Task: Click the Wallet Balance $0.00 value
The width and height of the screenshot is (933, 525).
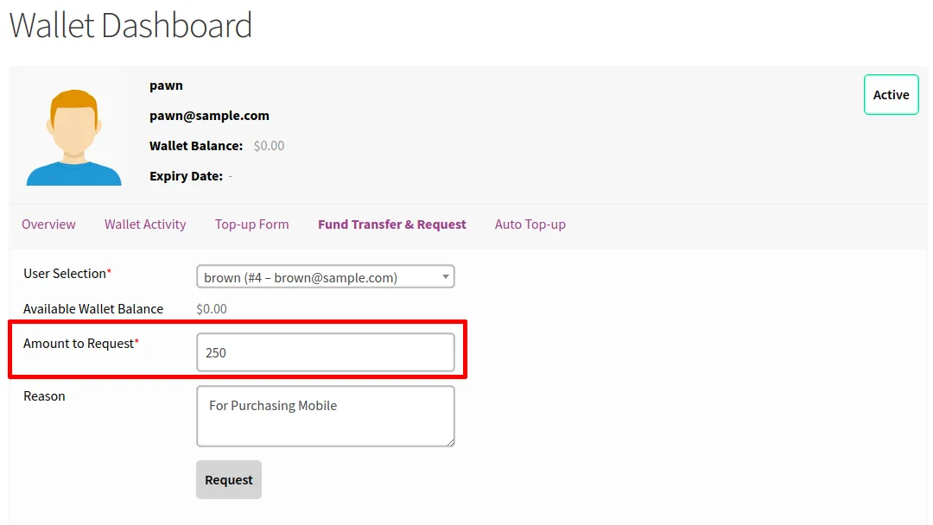Action: coord(269,146)
